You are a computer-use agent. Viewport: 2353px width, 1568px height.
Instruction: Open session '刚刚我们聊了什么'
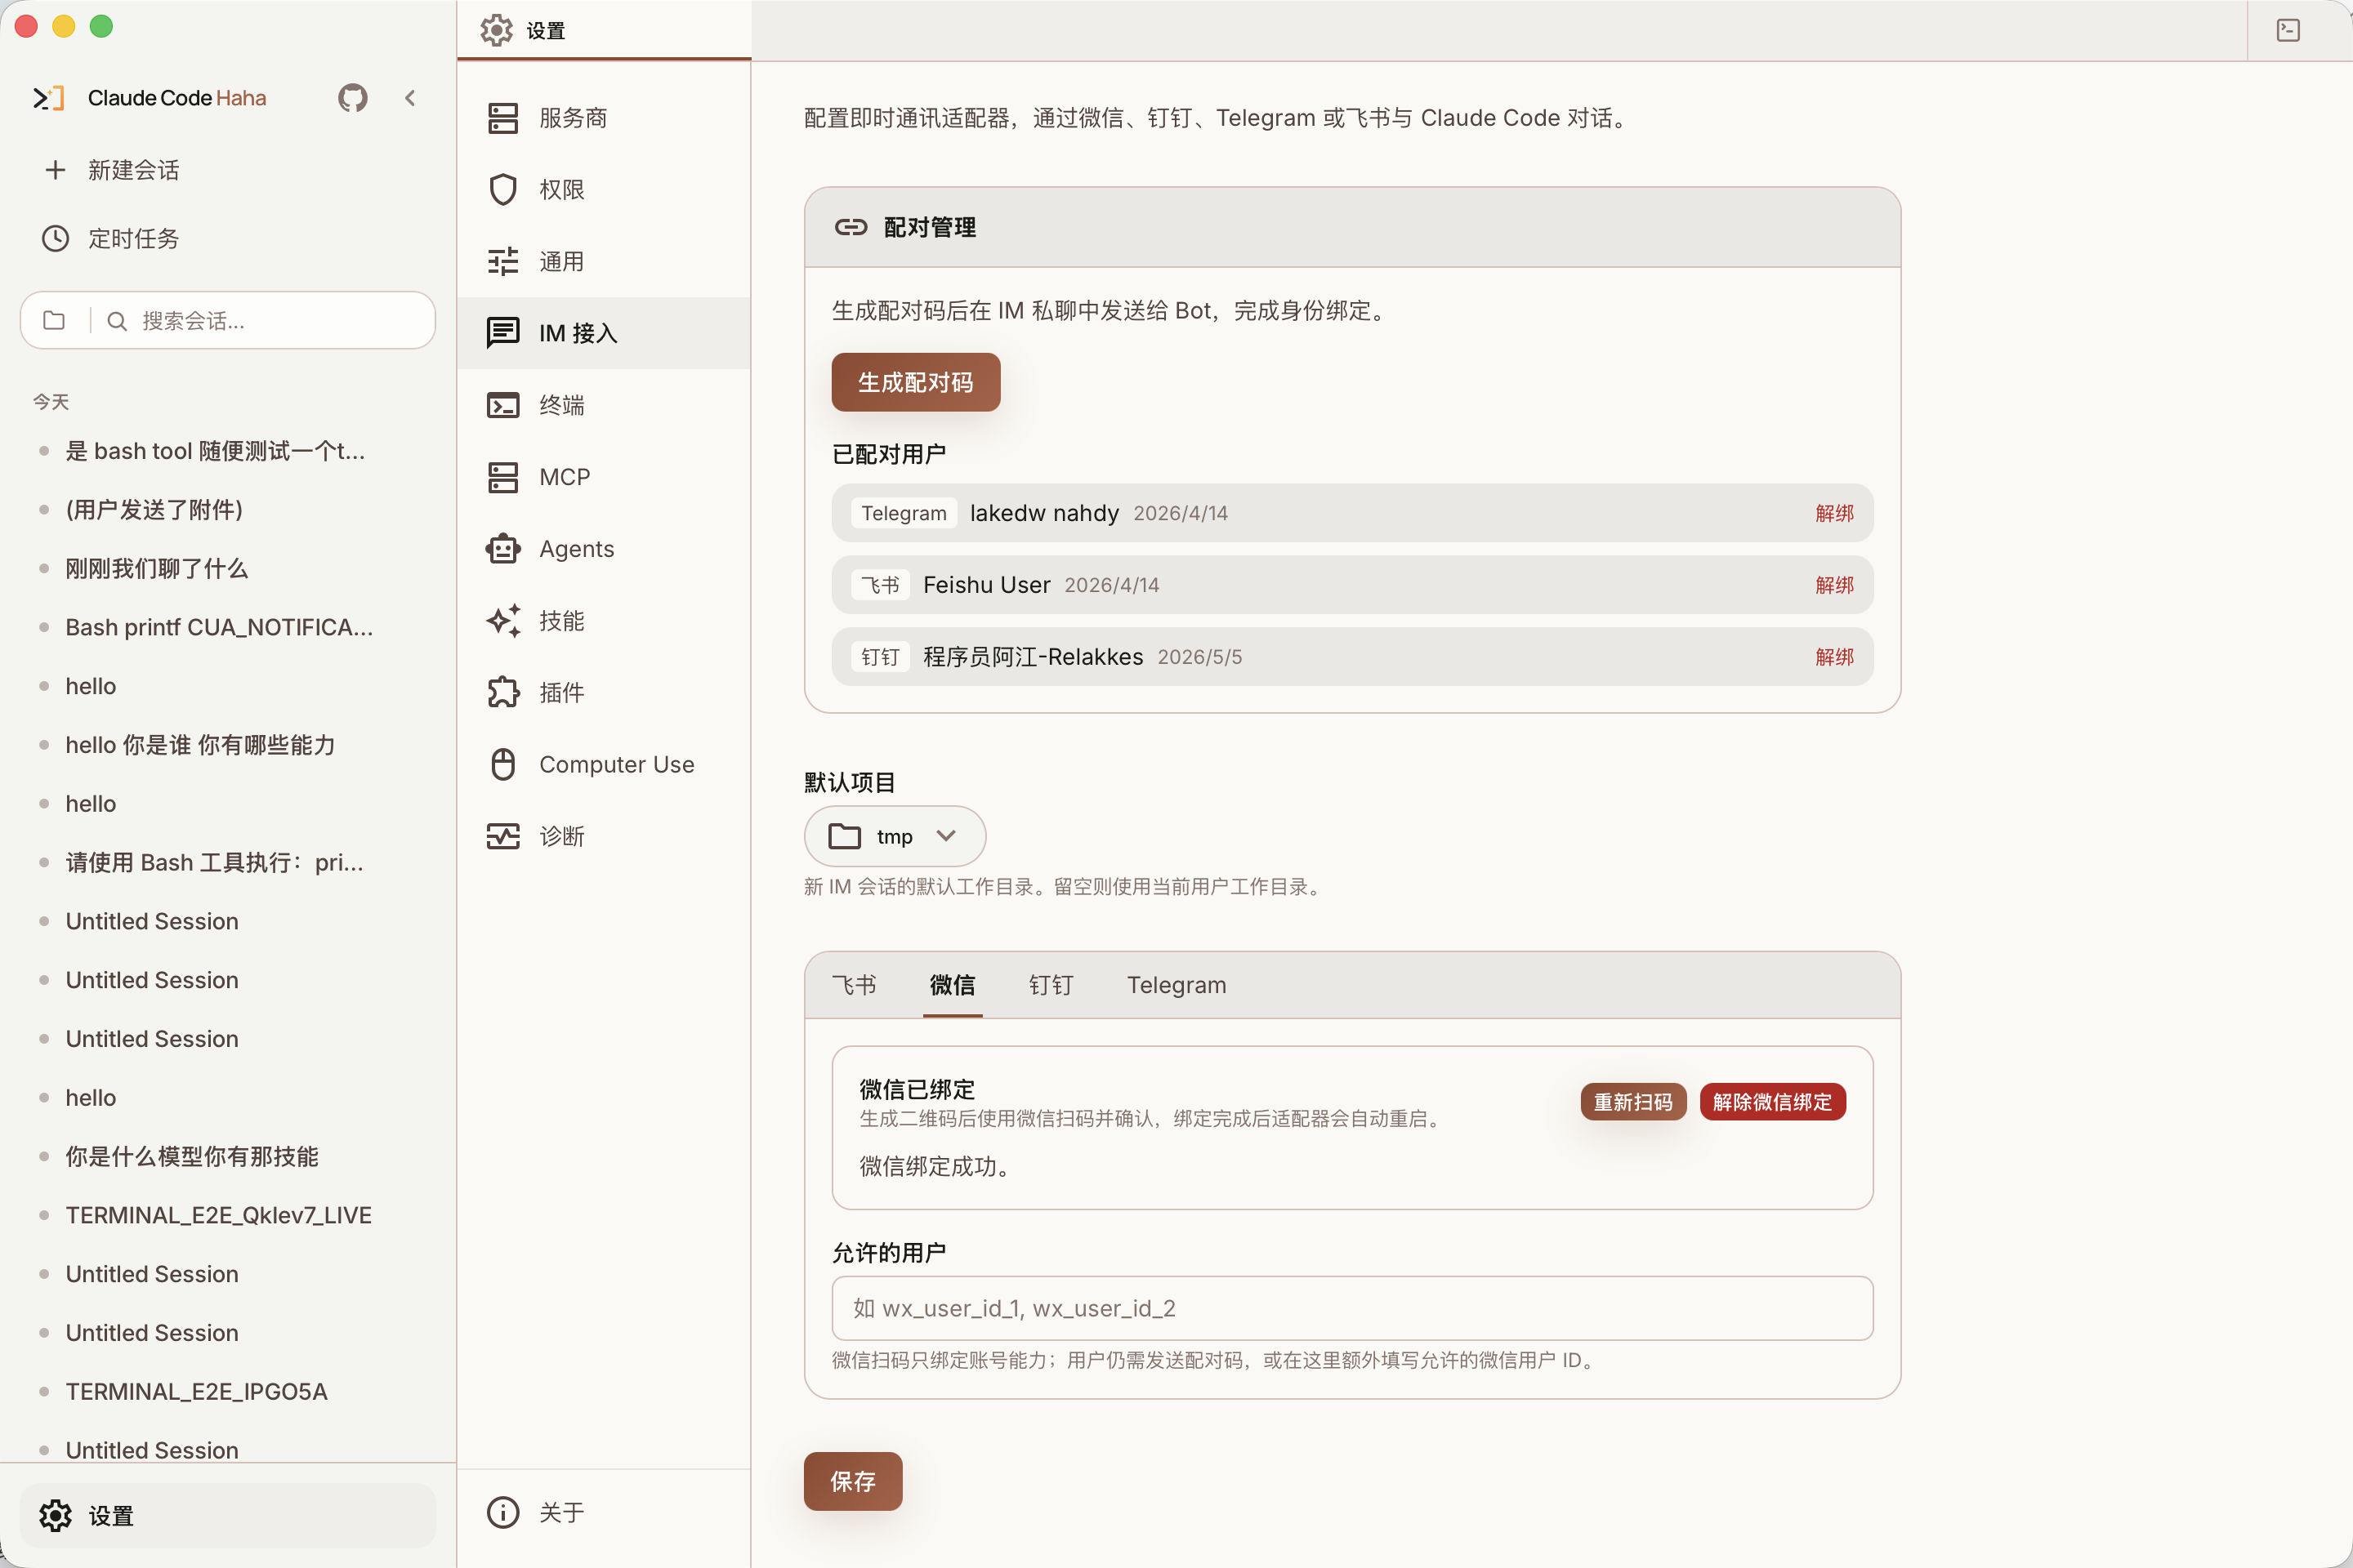(228, 569)
